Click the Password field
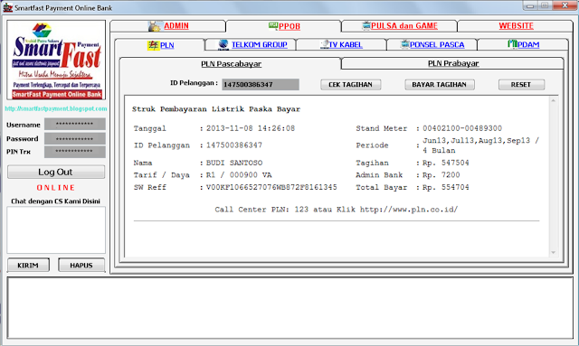 tap(74, 139)
